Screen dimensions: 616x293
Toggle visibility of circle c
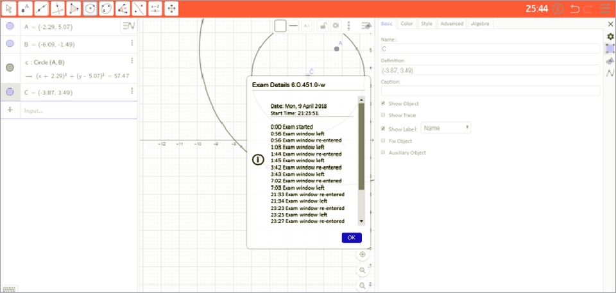tap(10, 67)
